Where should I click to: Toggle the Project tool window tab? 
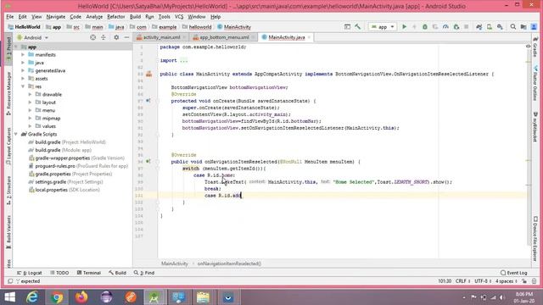click(8, 49)
